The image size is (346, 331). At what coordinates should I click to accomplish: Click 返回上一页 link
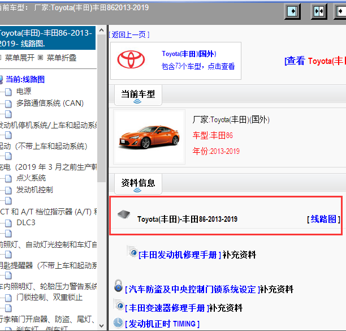click(129, 35)
